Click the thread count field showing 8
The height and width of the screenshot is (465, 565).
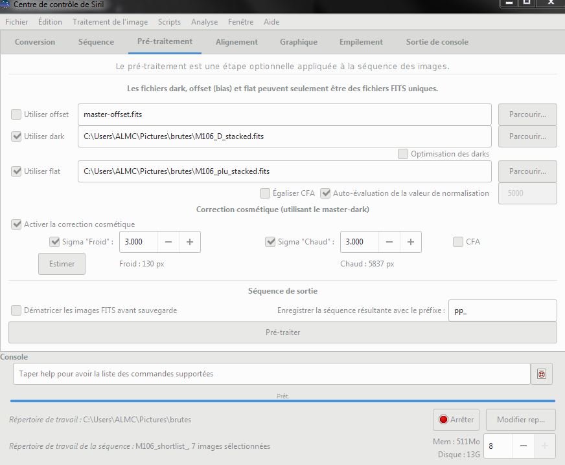[498, 446]
